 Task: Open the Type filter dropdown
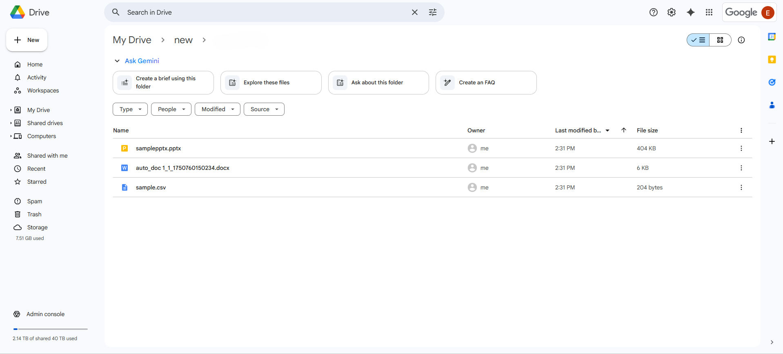pyautogui.click(x=130, y=109)
